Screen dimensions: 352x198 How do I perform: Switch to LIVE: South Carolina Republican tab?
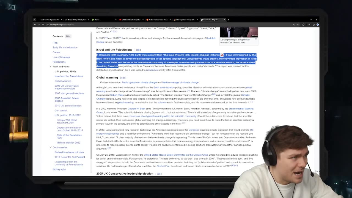click(x=131, y=20)
